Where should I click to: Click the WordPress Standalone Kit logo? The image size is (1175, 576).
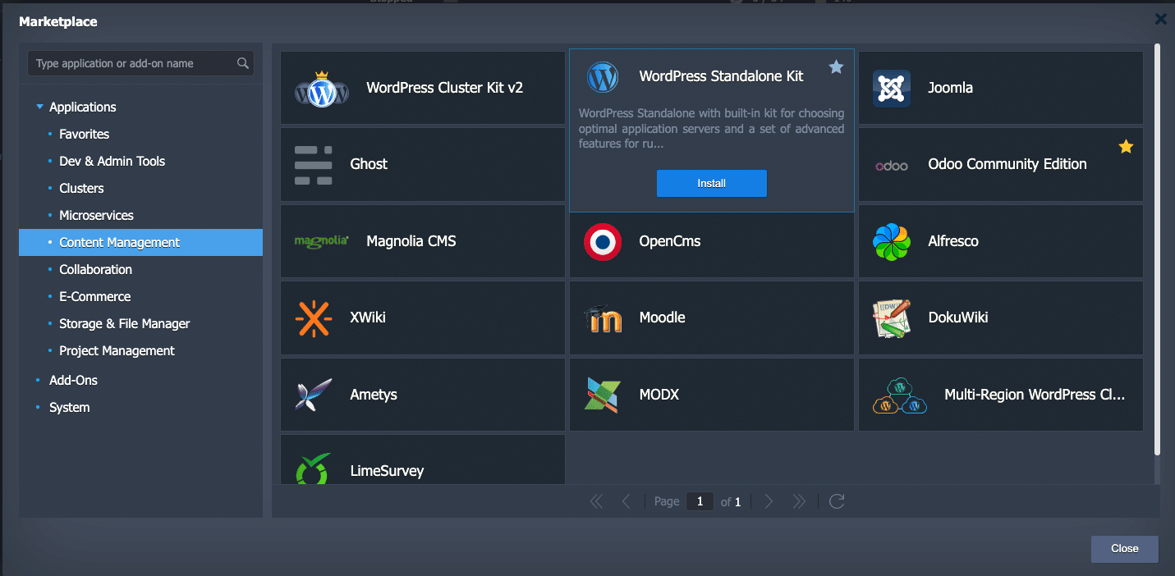click(603, 77)
